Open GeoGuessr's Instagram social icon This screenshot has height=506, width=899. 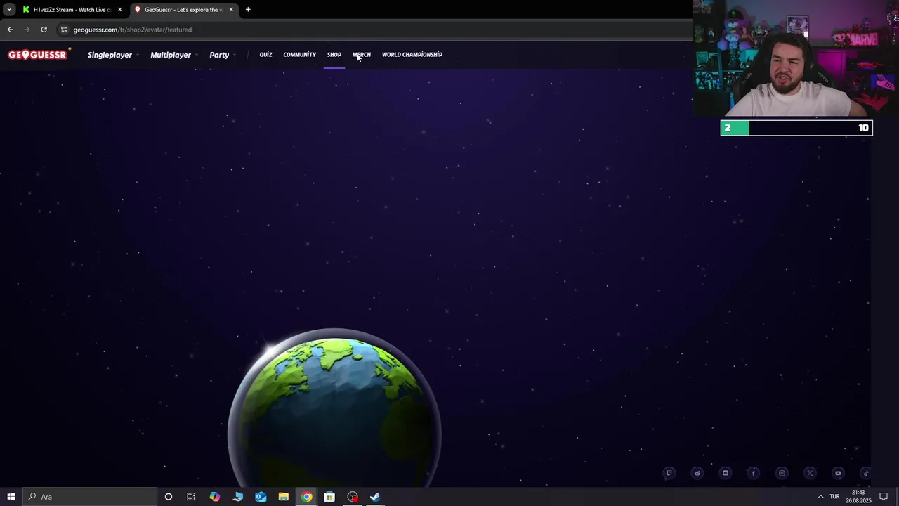782,473
